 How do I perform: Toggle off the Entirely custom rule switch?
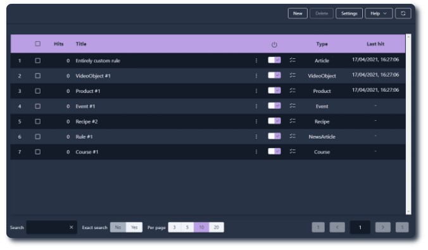pos(274,60)
